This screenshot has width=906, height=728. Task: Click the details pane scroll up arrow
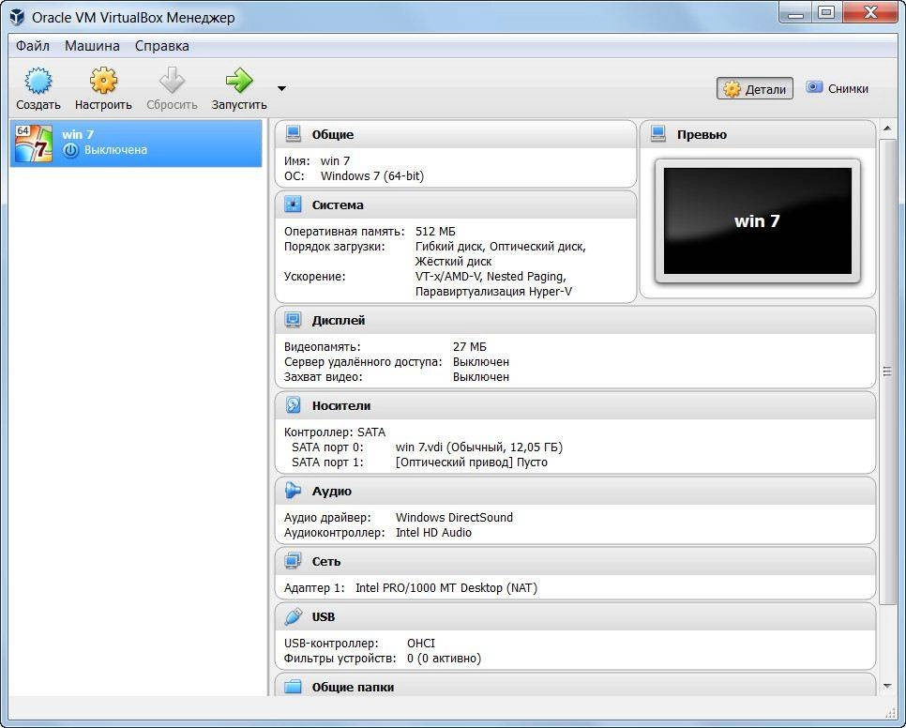(x=887, y=129)
